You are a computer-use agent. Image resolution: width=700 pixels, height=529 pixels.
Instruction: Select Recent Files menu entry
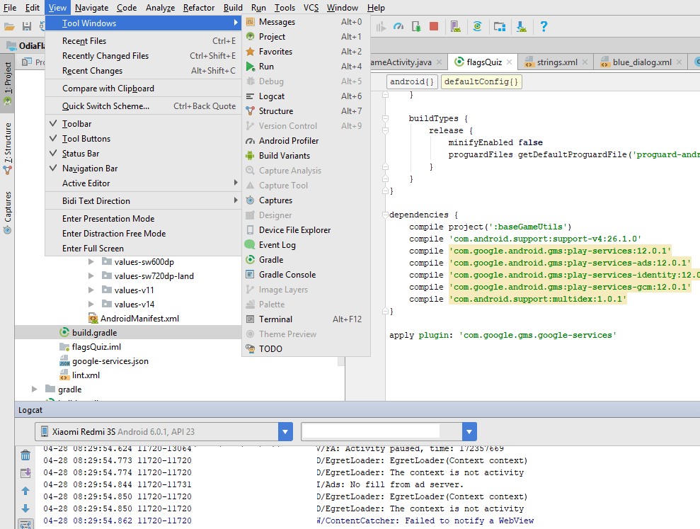coord(143,40)
